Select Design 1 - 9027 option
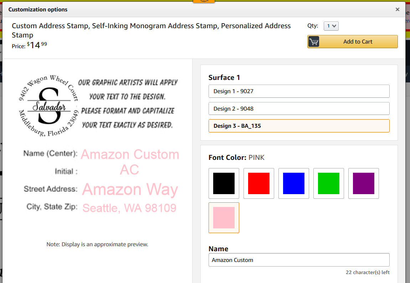Image resolution: width=410 pixels, height=283 pixels. coord(299,91)
